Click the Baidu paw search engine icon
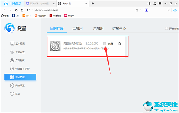179x113 pixels. click(x=146, y=10)
